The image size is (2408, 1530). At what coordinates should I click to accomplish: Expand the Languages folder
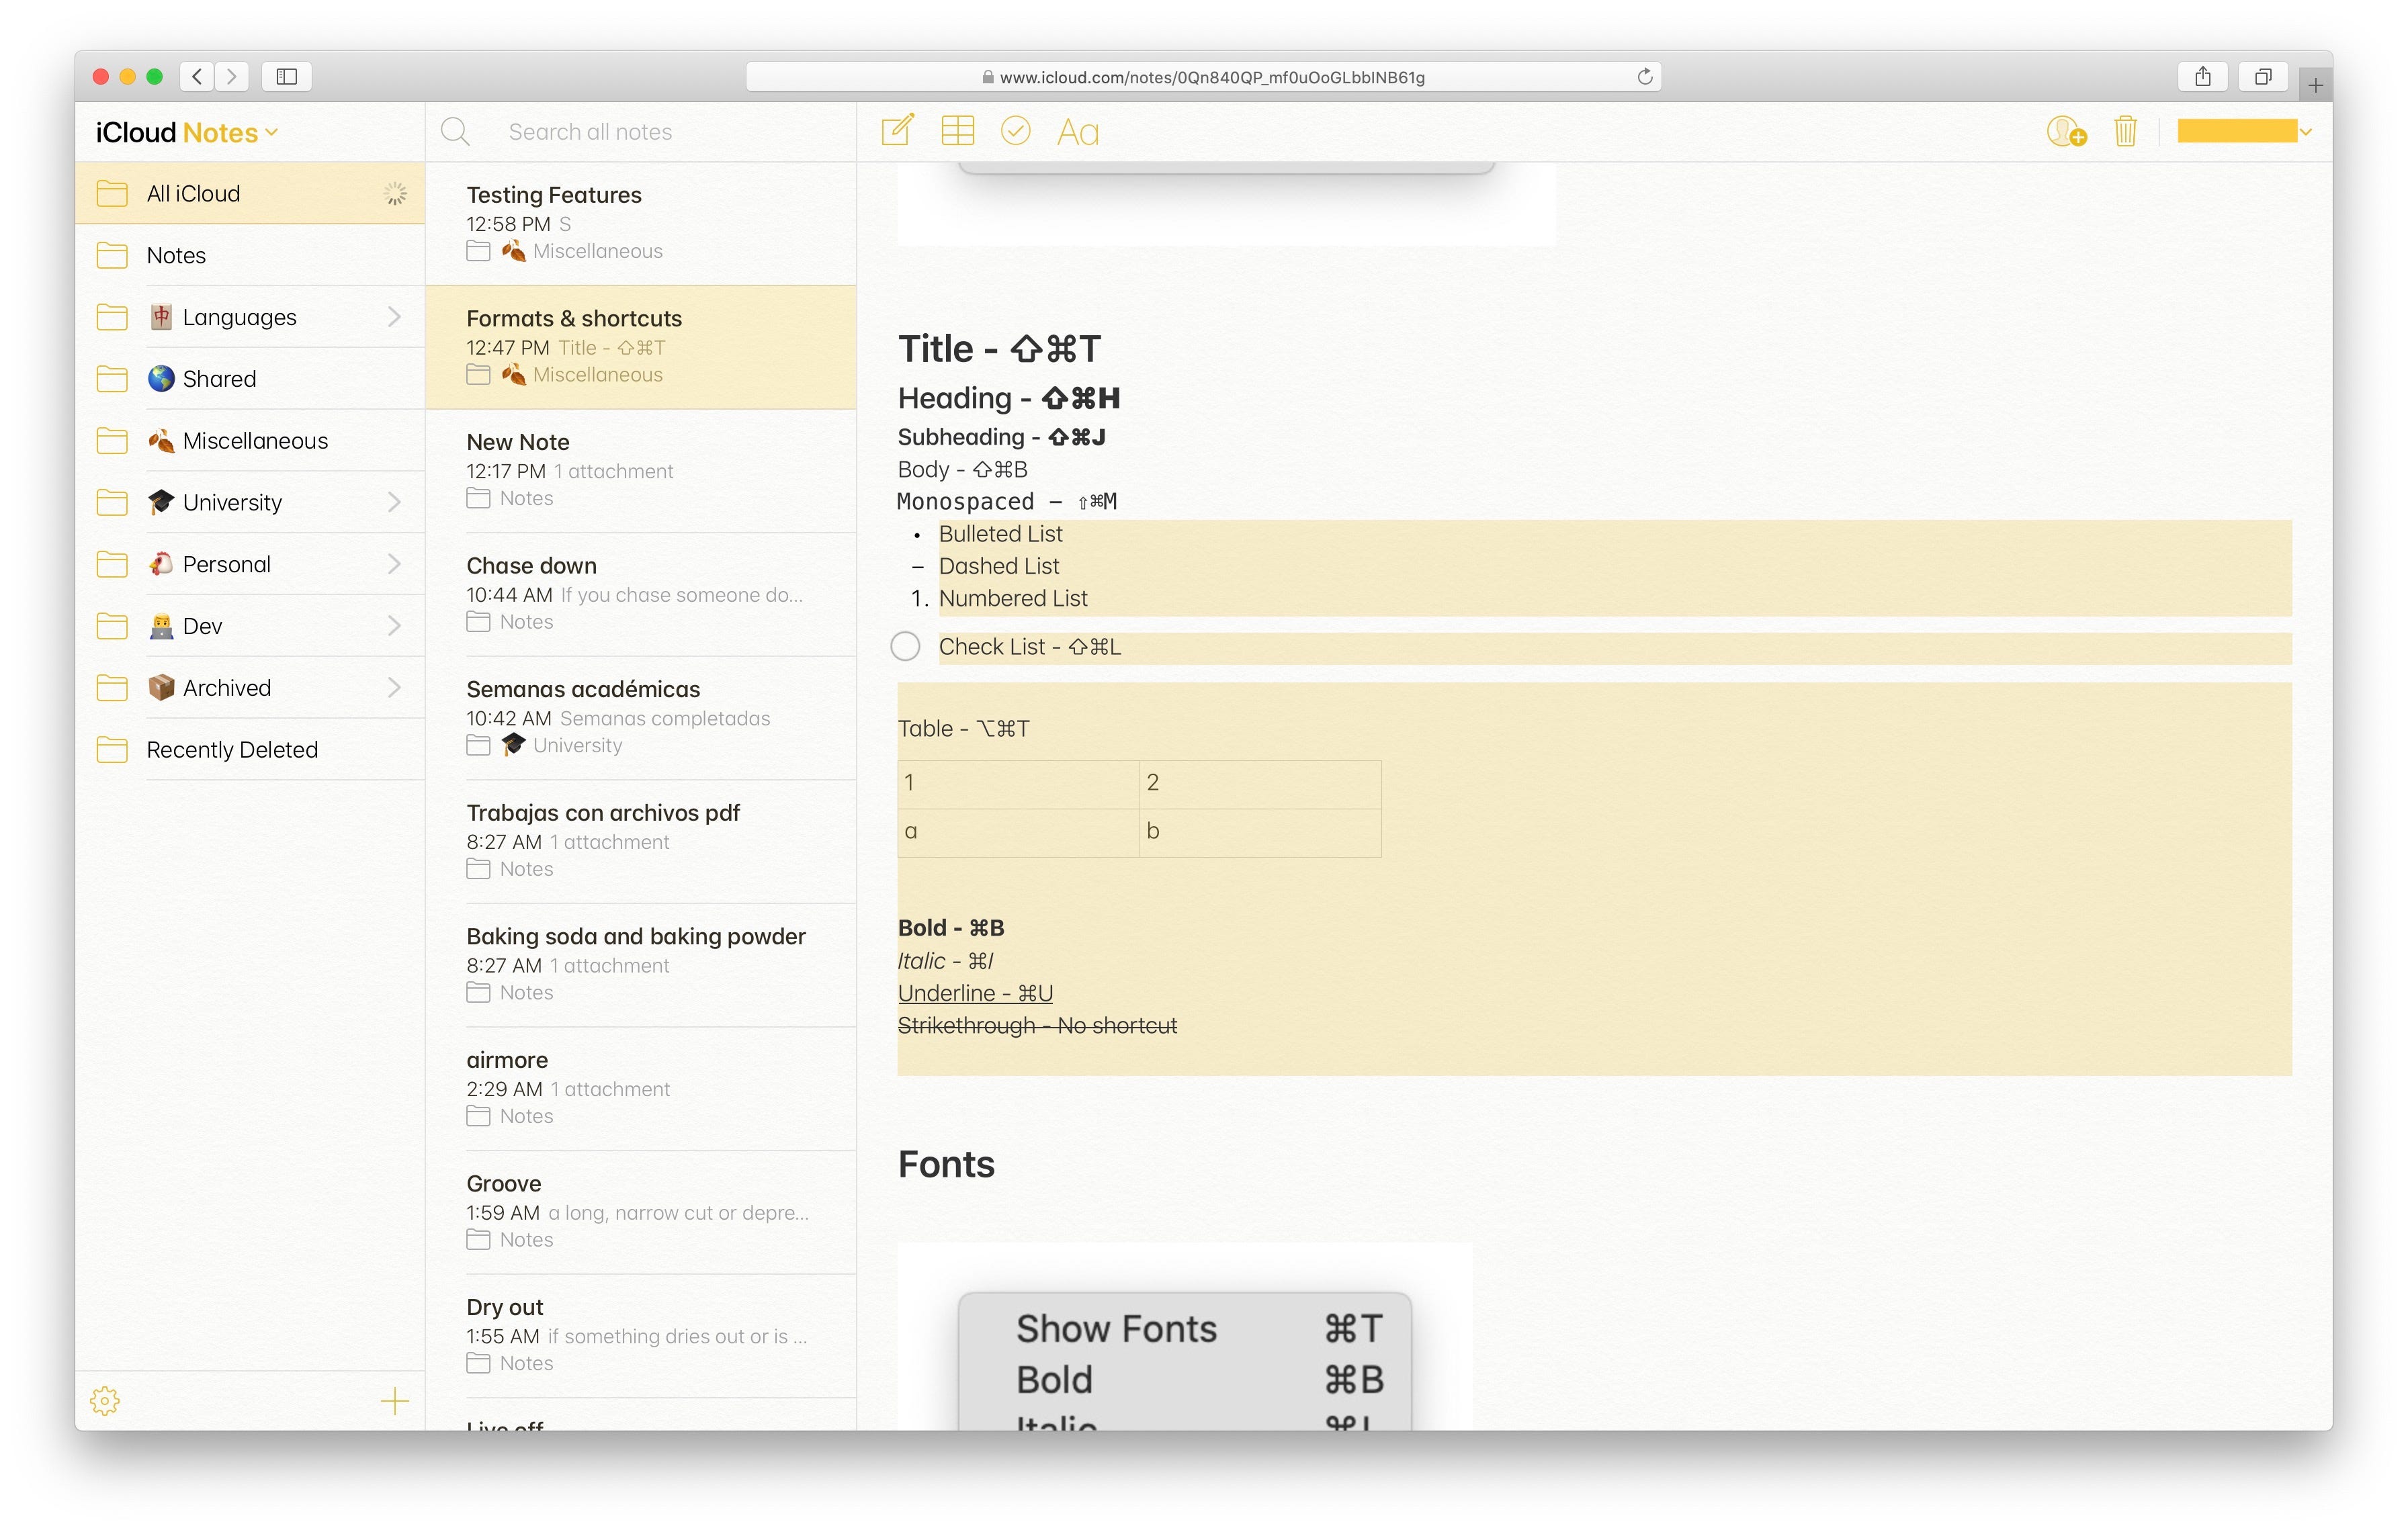click(x=394, y=317)
